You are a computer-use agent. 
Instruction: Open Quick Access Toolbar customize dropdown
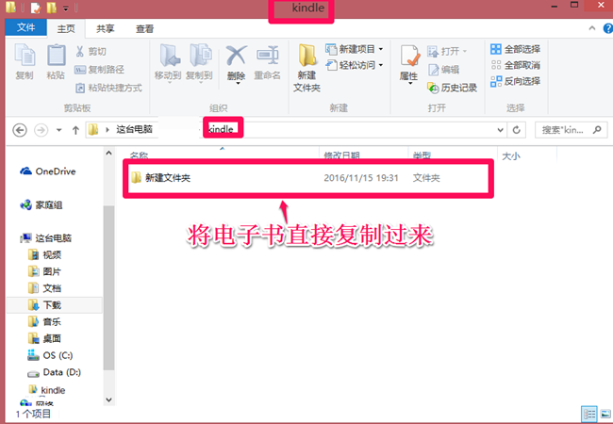[66, 8]
